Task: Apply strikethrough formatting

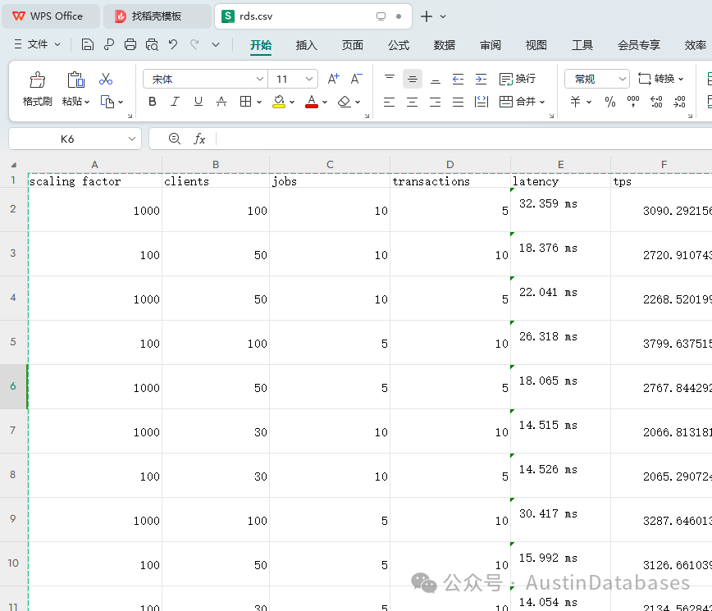Action: click(x=221, y=102)
